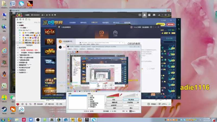Select 斗鱼直播伴侣 entry in Douyu helper sidebar
Image resolution: width=217 pixels, height=122 pixels.
[66, 41]
